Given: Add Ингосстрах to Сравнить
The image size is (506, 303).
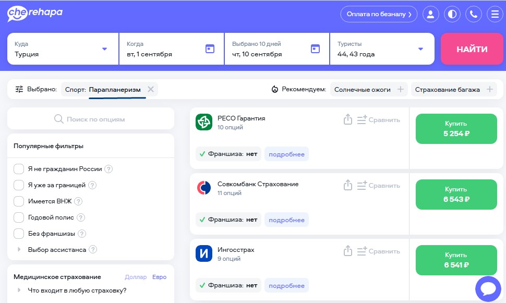Looking at the screenshot, I should (379, 251).
